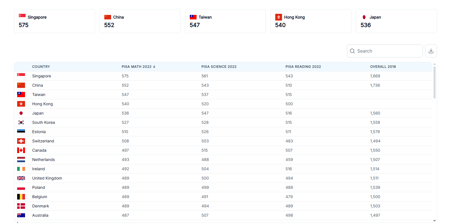The height and width of the screenshot is (224, 451).
Task: Sort by PISA Reading 2022 column header
Action: point(303,67)
